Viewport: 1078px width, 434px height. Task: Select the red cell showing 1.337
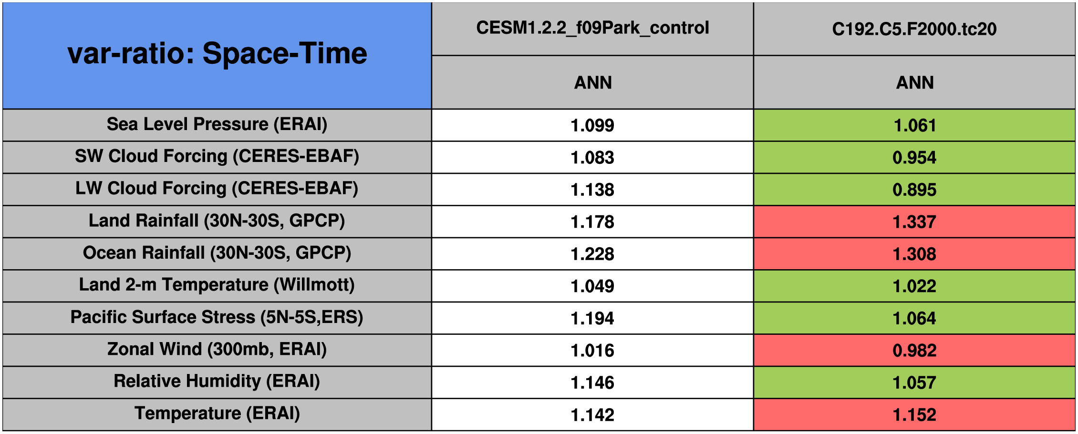pyautogui.click(x=914, y=222)
